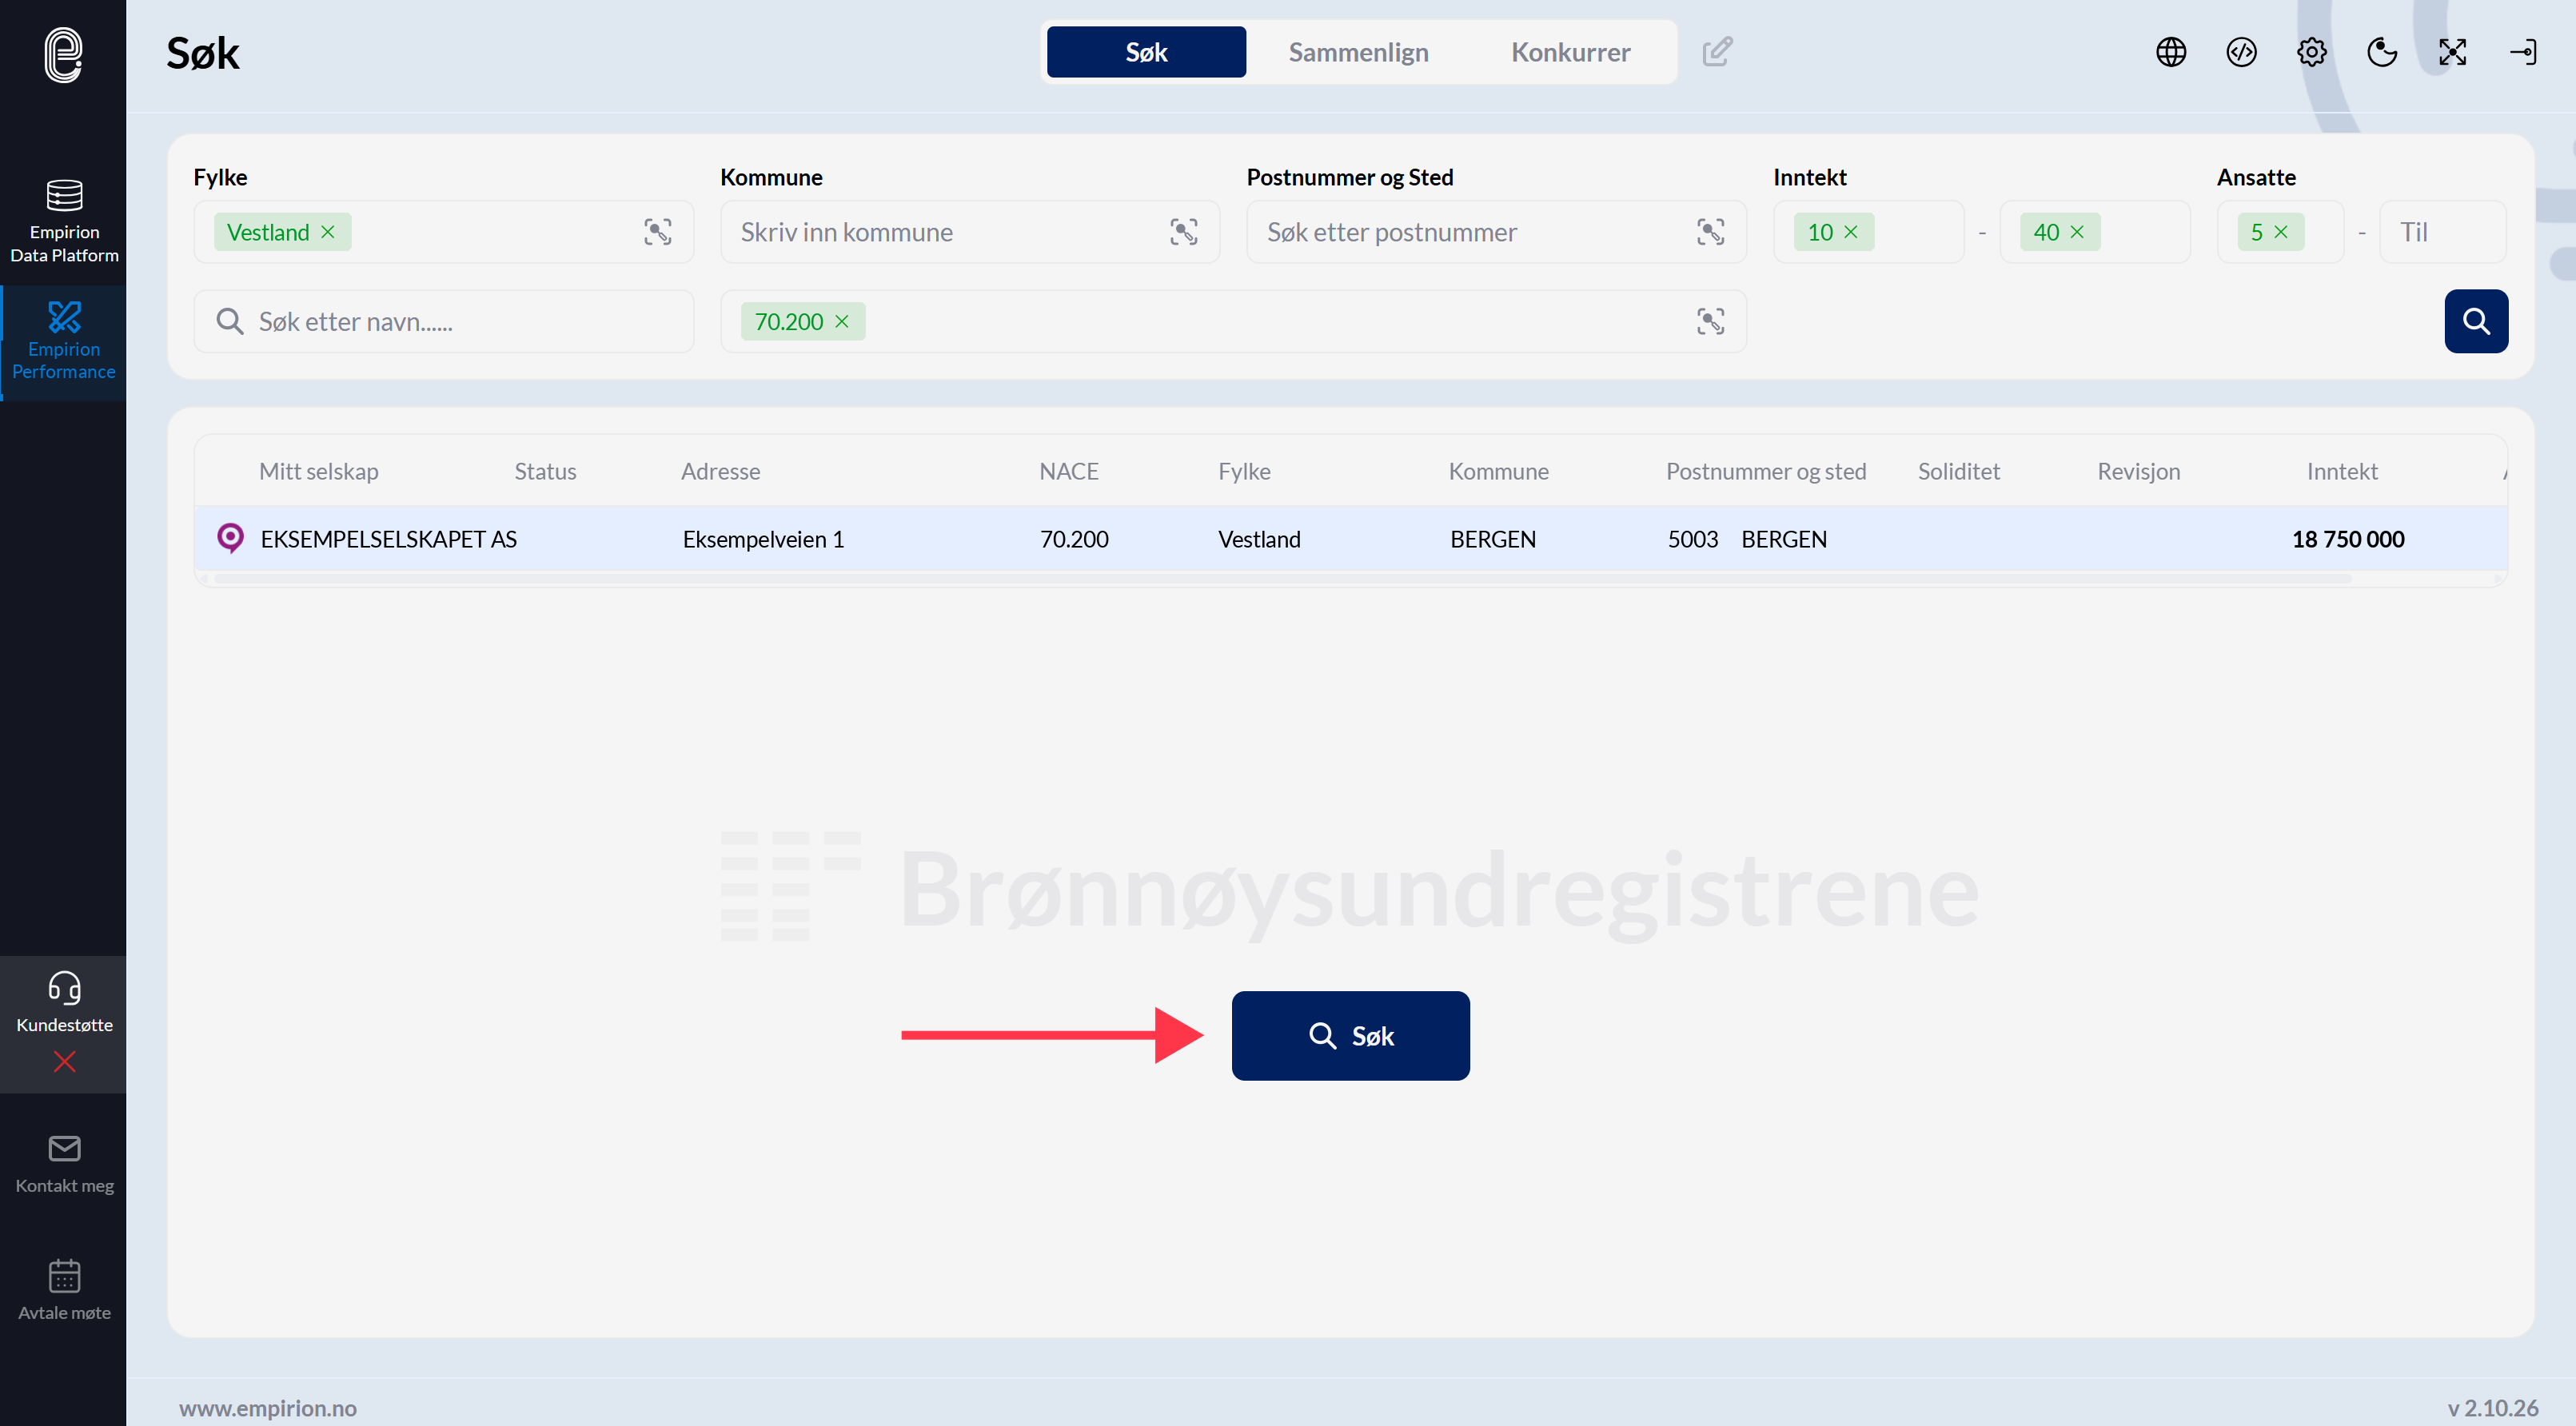Switch to the Søk tab
2576x1426 pixels.
1146,52
